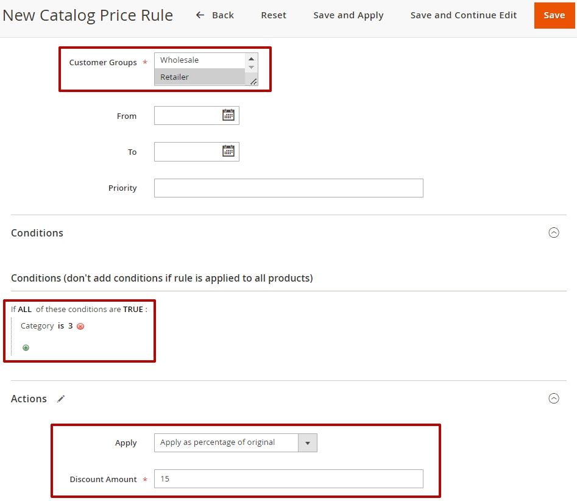Collapse the Actions section
This screenshot has height=501, width=577.
[x=553, y=398]
